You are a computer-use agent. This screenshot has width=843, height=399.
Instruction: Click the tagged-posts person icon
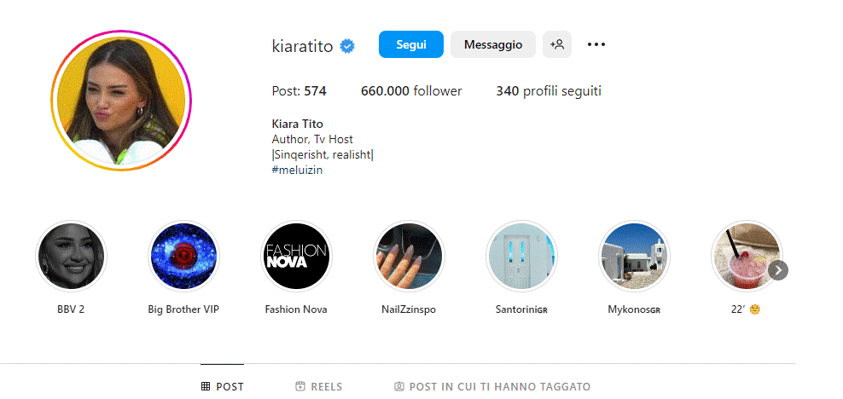399,386
